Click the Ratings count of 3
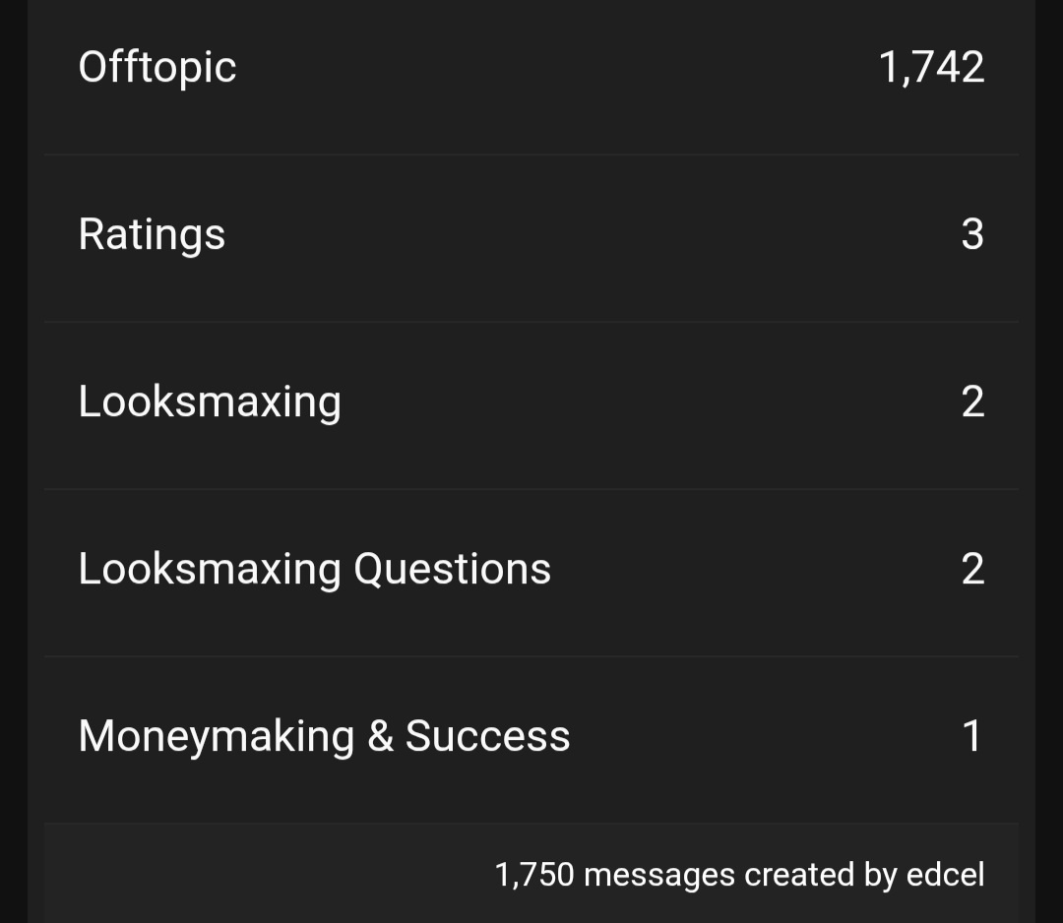 click(x=971, y=234)
